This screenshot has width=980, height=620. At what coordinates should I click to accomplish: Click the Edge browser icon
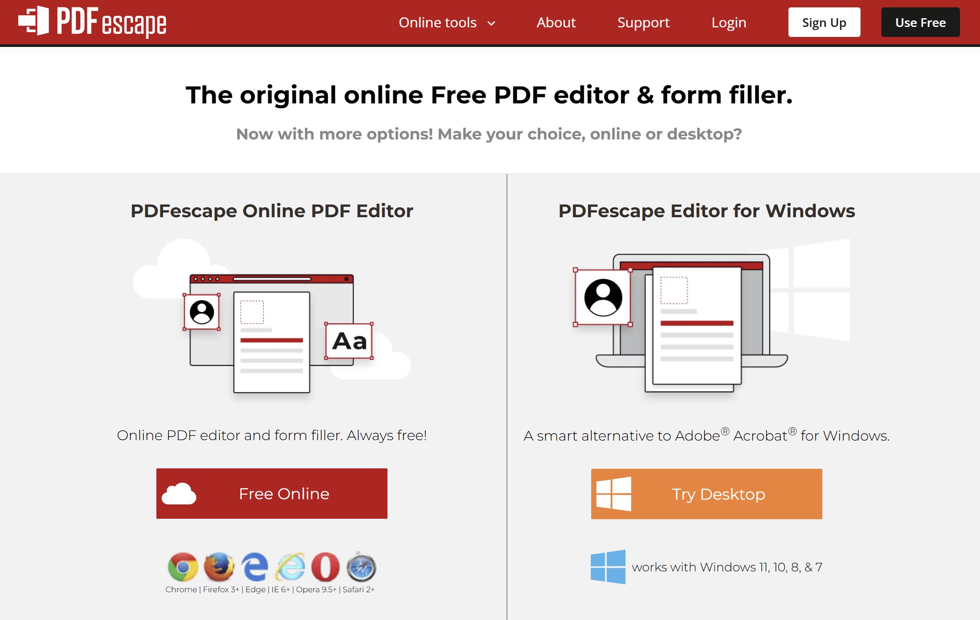pos(255,567)
